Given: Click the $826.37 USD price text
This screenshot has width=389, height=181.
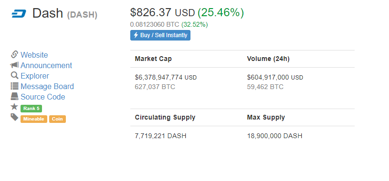Looking at the screenshot, I should point(162,12).
